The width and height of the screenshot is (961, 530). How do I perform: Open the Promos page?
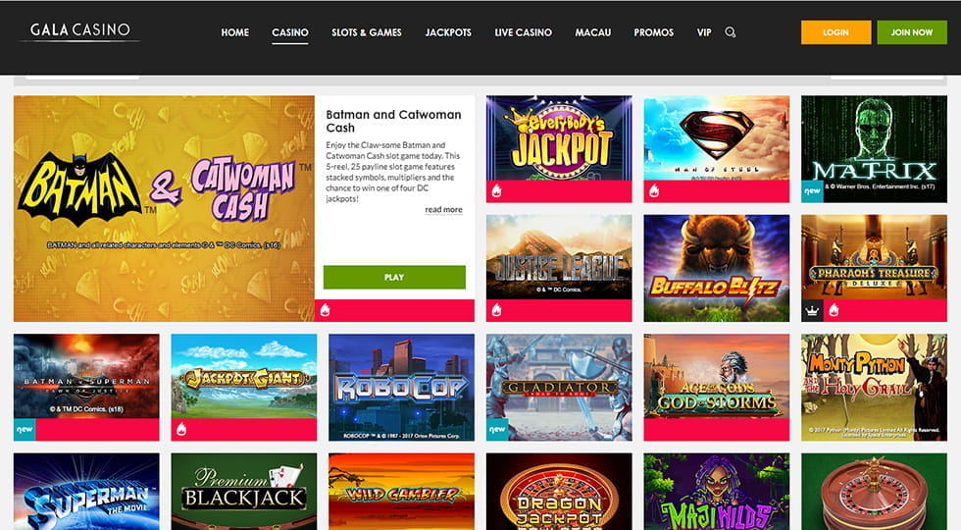click(653, 32)
